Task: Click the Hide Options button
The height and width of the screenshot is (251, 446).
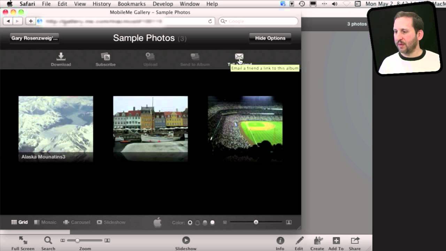Action: 270,38
